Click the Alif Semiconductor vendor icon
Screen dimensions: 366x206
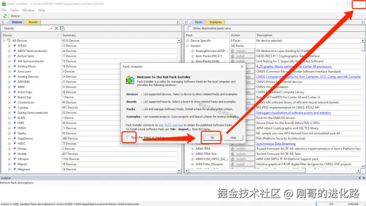coord(15,61)
